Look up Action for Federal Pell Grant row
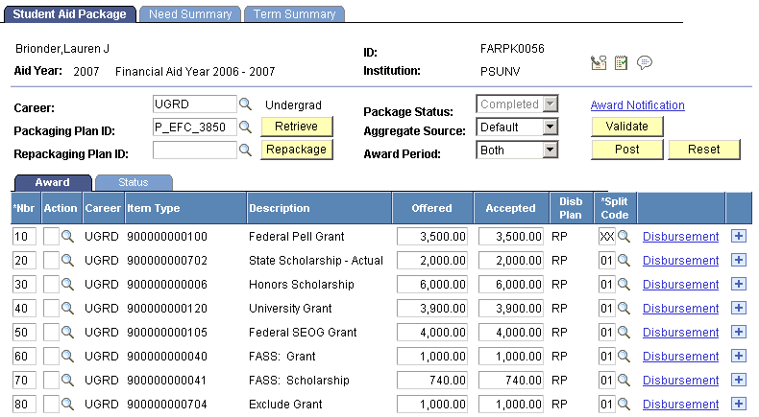 click(68, 236)
